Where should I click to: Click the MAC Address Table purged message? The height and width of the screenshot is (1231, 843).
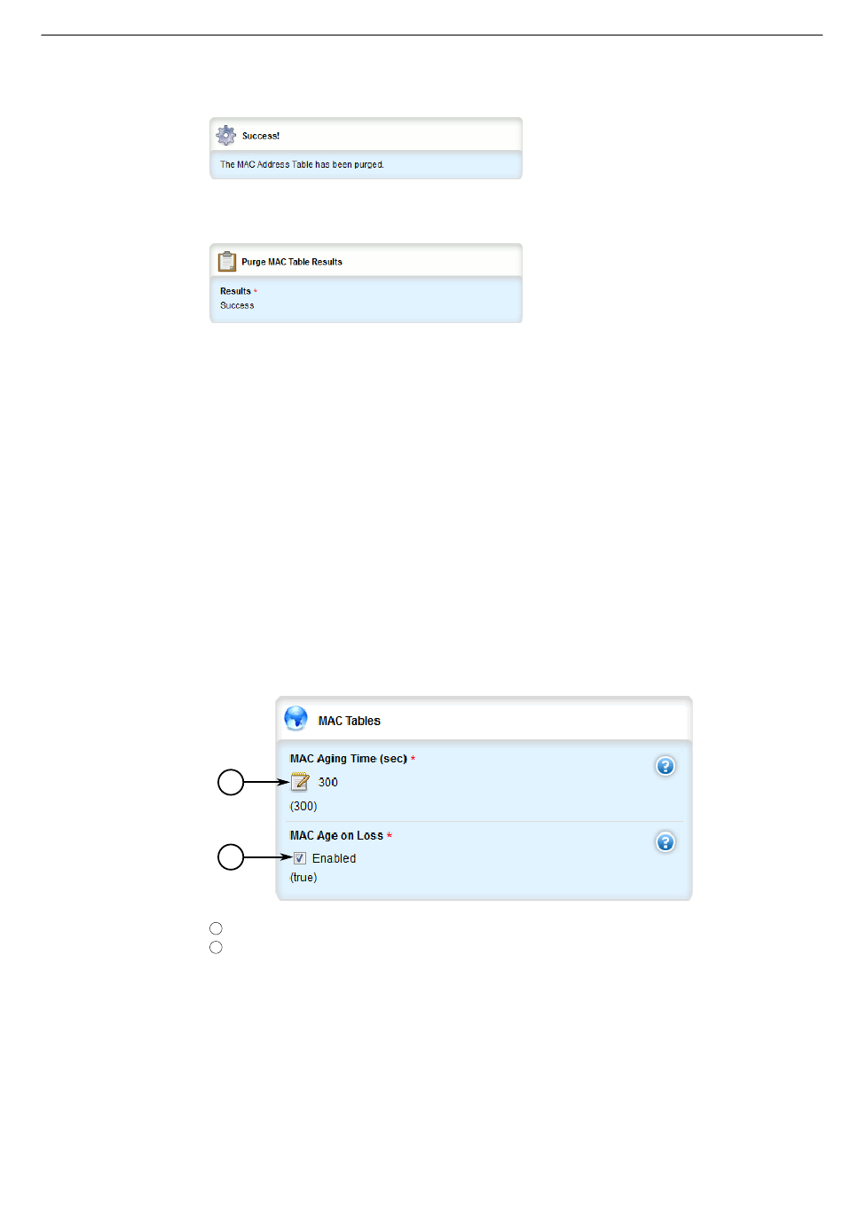[303, 164]
